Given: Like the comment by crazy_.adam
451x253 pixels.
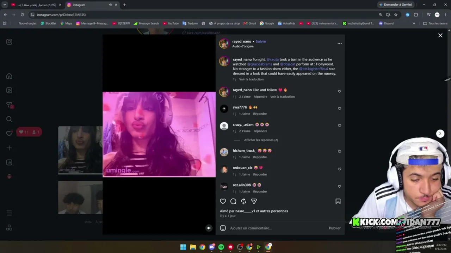Looking at the screenshot, I should pos(340,126).
